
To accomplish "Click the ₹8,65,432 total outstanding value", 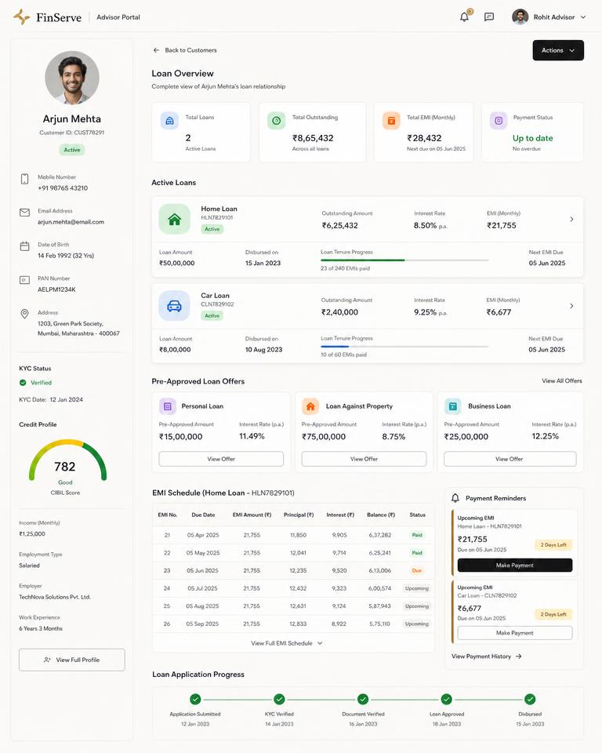I will pos(313,138).
